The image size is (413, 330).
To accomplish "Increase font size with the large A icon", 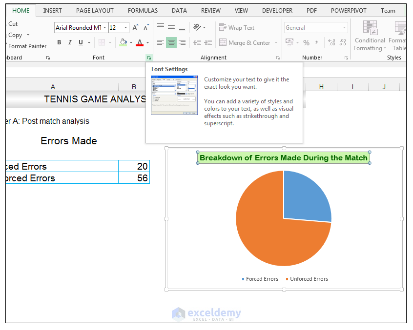I will pyautogui.click(x=135, y=28).
